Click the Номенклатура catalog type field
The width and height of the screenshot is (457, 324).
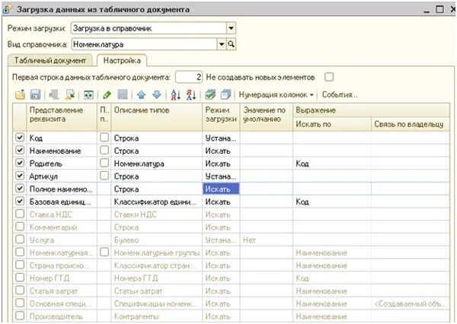pyautogui.click(x=144, y=44)
